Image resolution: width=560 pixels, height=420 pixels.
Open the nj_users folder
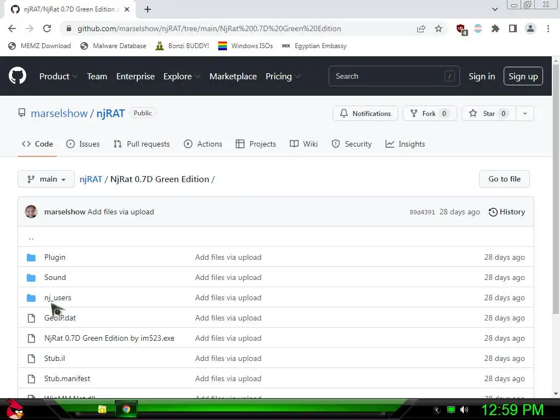(x=57, y=298)
